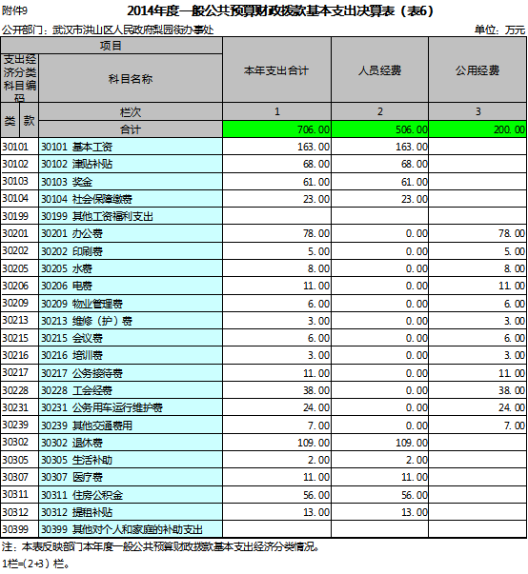The height and width of the screenshot is (574, 528).
Task: Click the 合计 row label
Action: point(131,129)
